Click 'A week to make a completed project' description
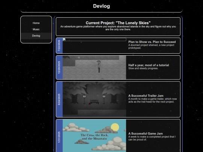Image resolution: width=203 pixels, height=152 pixels. [x=152, y=138]
